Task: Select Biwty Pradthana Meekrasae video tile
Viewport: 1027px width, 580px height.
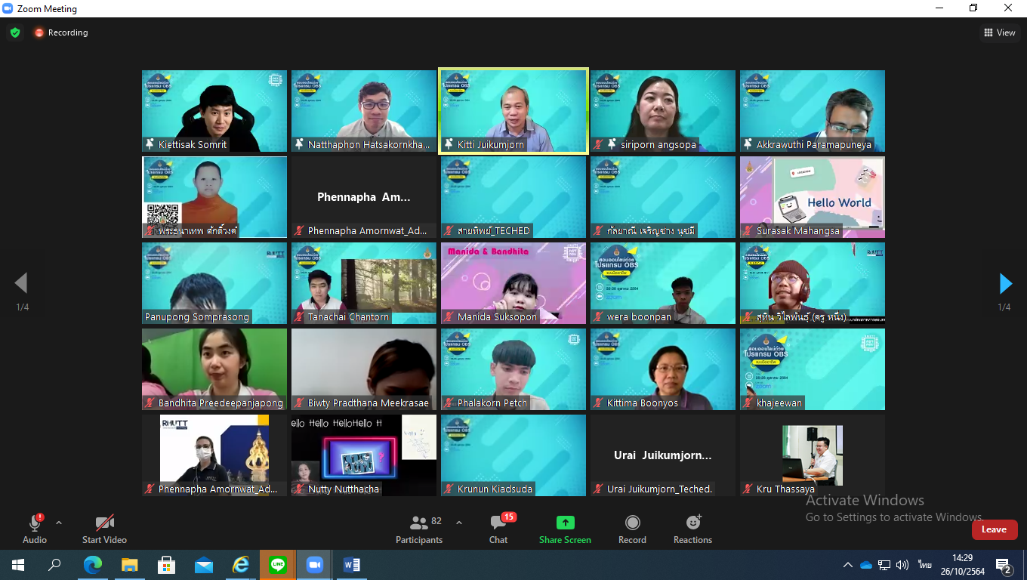Action: point(364,369)
